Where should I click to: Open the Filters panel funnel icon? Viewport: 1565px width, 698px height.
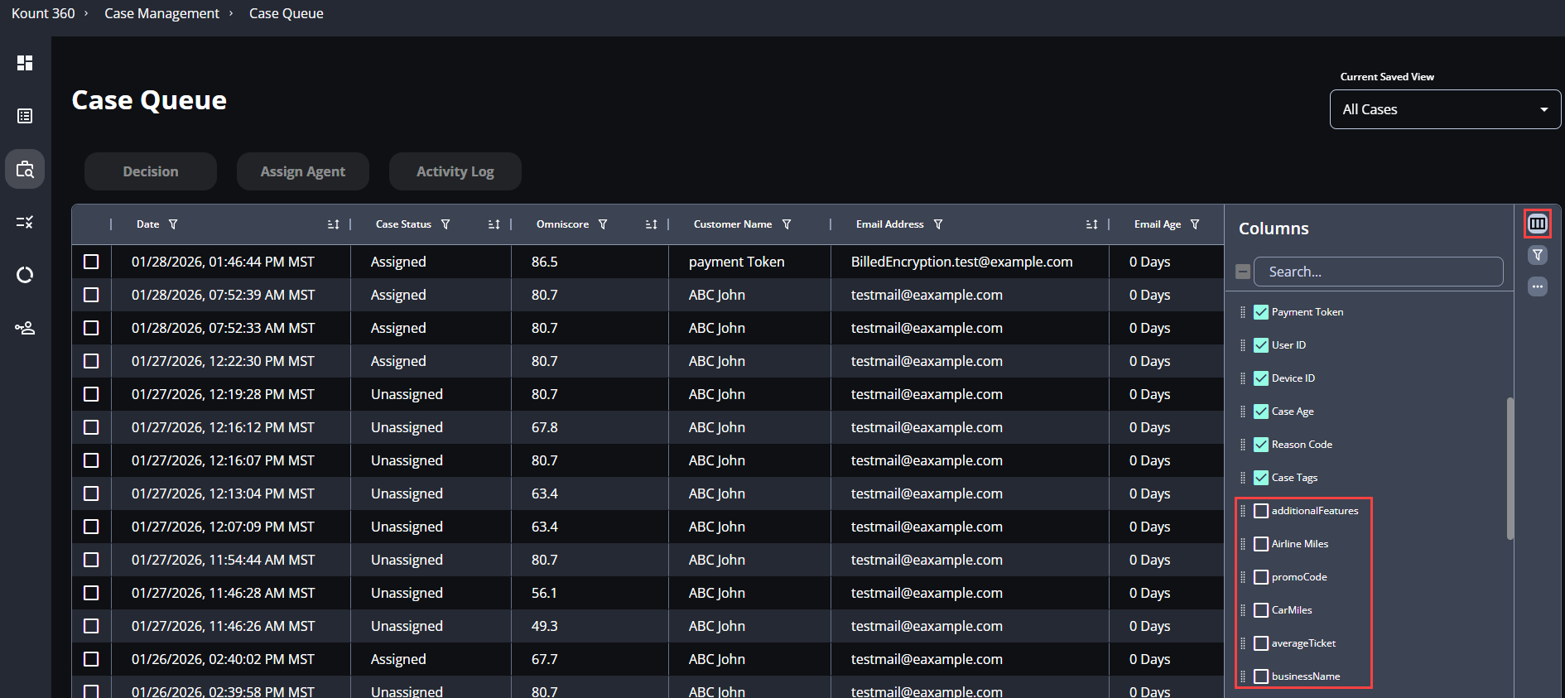coord(1538,255)
